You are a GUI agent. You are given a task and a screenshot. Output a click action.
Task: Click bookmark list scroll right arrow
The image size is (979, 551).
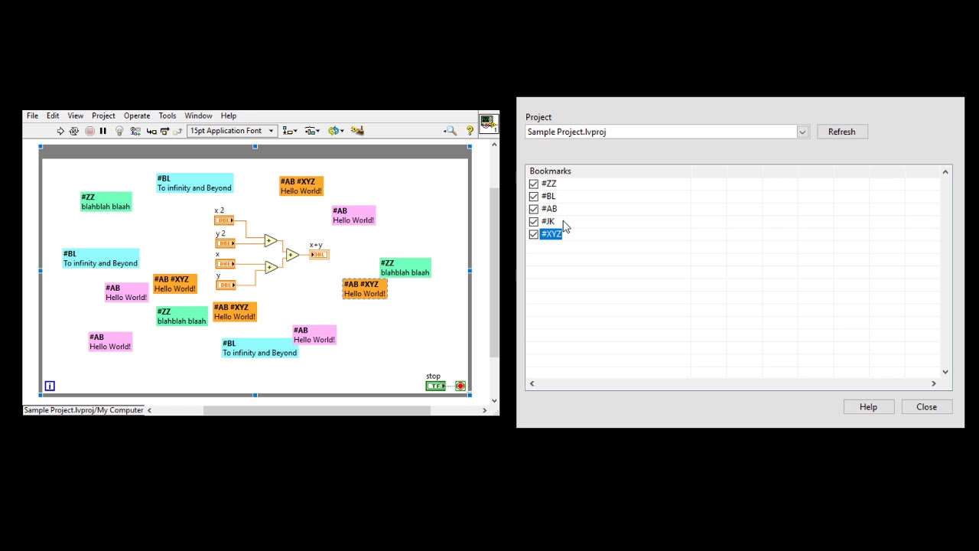pos(933,383)
